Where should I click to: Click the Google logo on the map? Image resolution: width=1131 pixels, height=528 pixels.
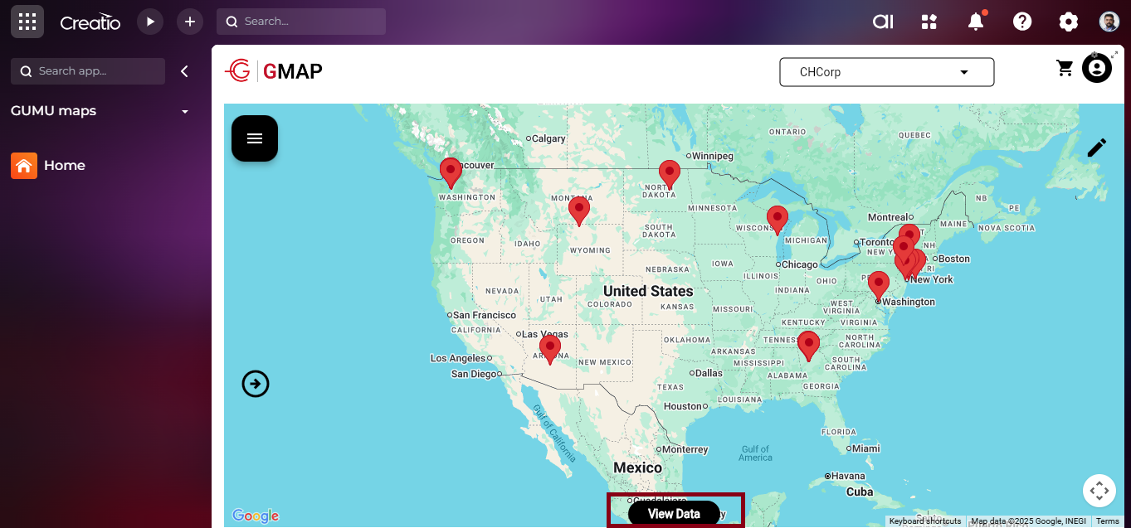(256, 516)
